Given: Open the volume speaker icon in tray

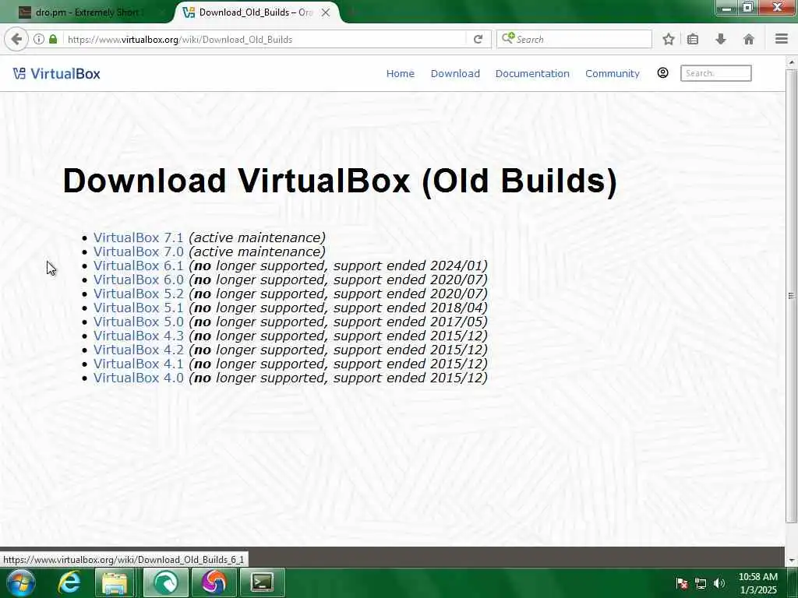Looking at the screenshot, I should click(719, 583).
